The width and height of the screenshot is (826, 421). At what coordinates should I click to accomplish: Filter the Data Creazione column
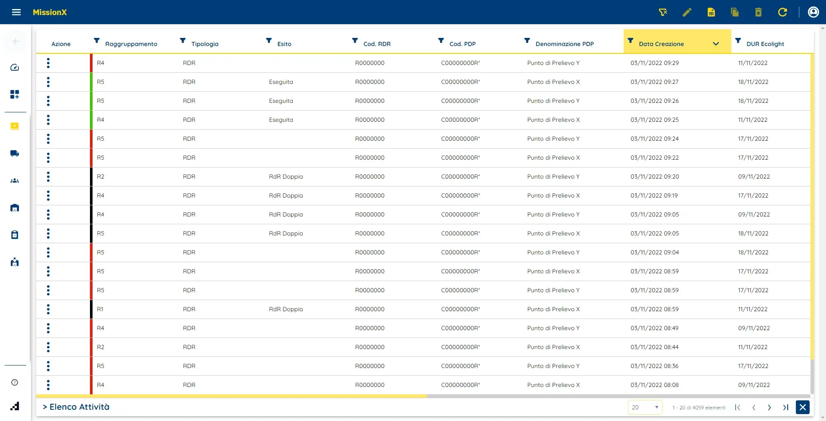tap(630, 40)
